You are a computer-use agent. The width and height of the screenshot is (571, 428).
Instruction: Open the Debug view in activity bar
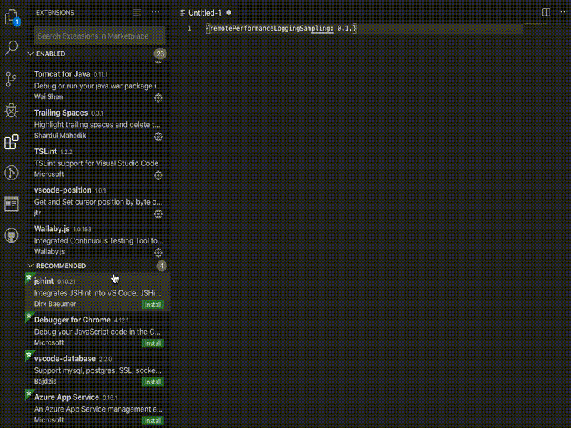tap(11, 110)
